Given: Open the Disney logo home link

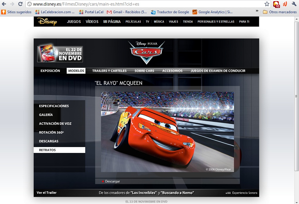Looking at the screenshot, I should tap(47, 22).
